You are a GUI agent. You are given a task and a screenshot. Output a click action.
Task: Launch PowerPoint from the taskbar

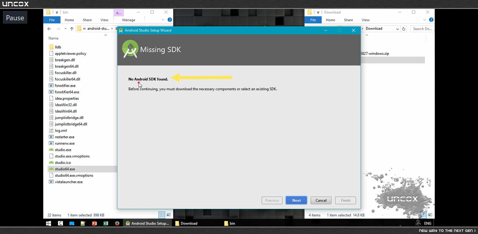pos(94,223)
